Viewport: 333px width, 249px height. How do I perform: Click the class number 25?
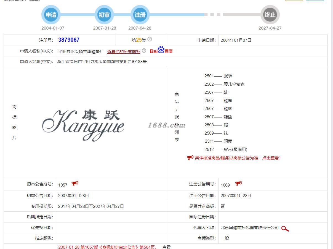(x=139, y=40)
